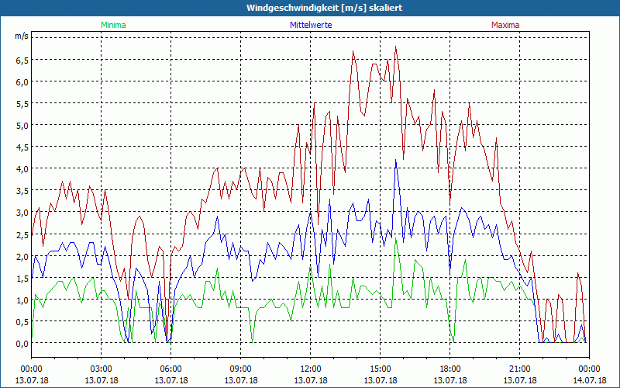This screenshot has width=620, height=388.
Task: Click the 0,5 y-axis value
Action: click(x=22, y=321)
